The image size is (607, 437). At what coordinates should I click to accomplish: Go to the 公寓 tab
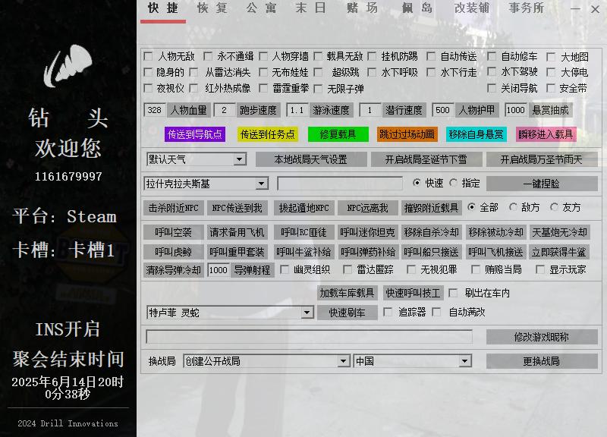tap(262, 8)
